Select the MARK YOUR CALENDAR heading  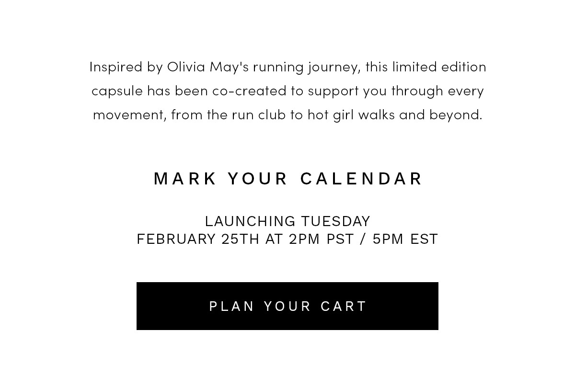click(288, 179)
